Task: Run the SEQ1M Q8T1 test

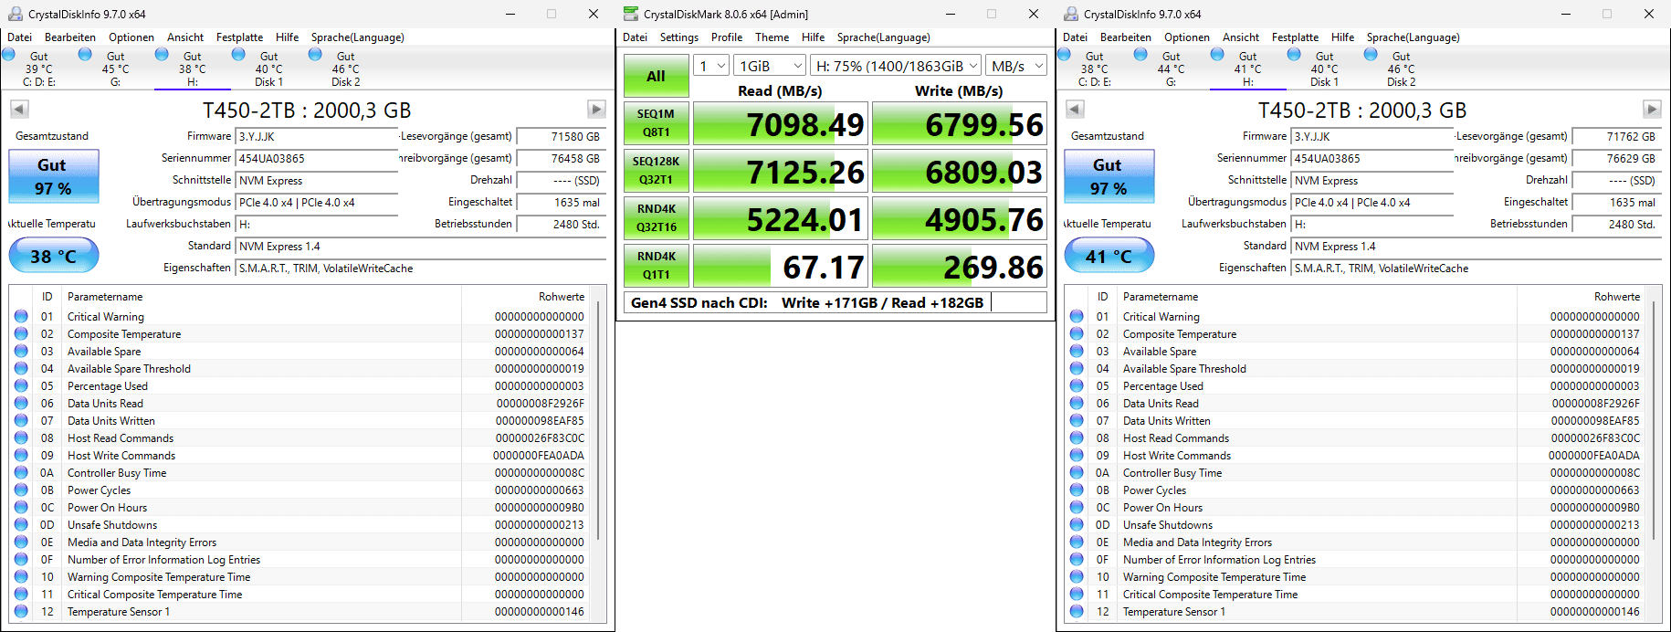Action: point(656,123)
